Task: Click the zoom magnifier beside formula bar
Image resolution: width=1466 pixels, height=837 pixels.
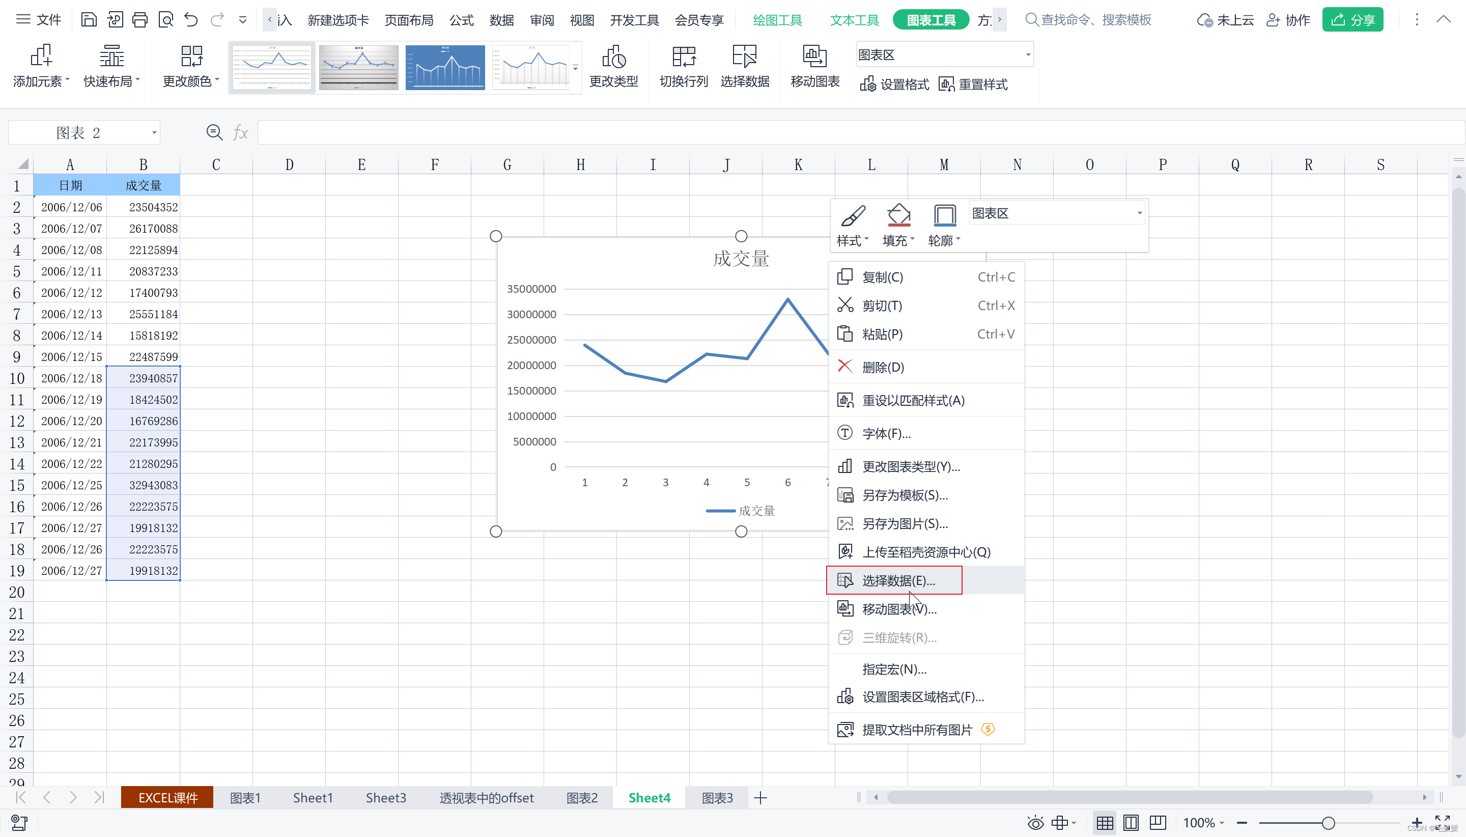Action: 214,133
